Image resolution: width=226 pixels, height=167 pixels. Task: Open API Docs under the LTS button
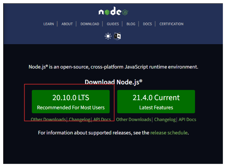click(102, 119)
